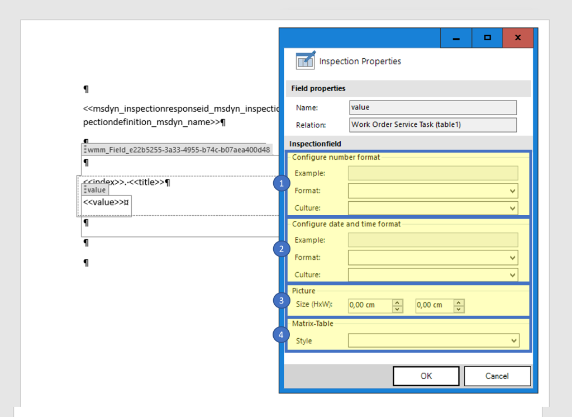Click the Name input containing value
The height and width of the screenshot is (417, 572).
pyautogui.click(x=433, y=107)
